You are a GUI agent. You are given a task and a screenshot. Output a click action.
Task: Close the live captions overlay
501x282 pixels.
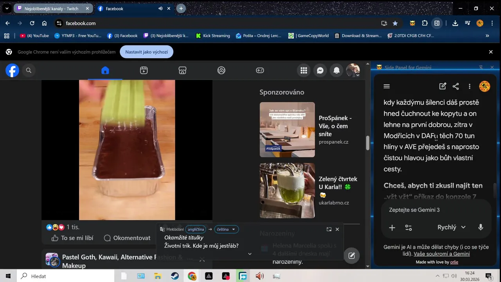coord(337,229)
